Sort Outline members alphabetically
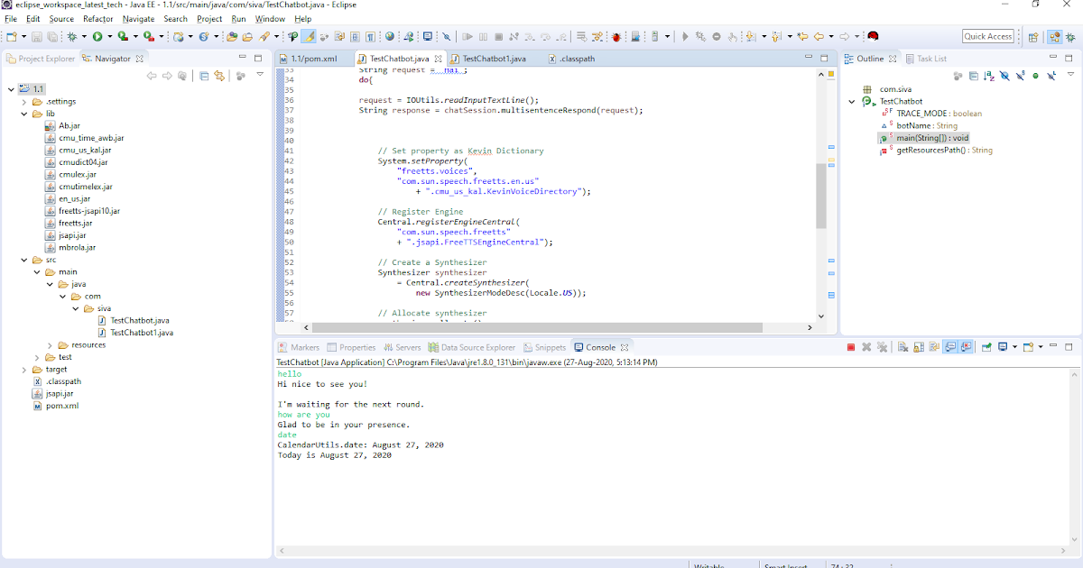This screenshot has height=568, width=1083. coord(988,77)
